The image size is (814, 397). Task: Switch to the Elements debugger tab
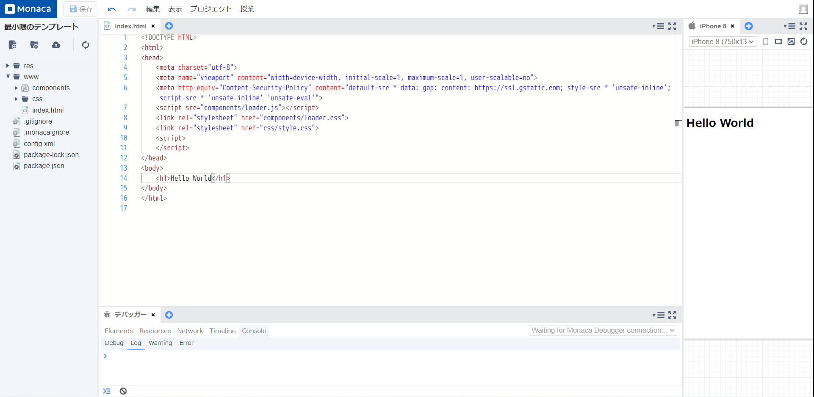click(119, 331)
